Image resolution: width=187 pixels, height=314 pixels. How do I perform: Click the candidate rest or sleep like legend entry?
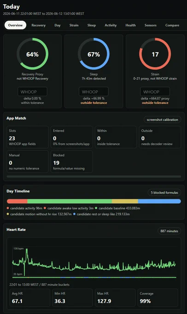(x=101, y=214)
